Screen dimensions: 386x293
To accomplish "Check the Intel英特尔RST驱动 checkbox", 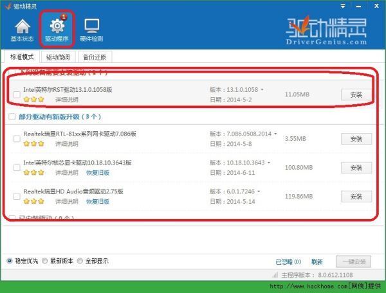I will pos(17,94).
